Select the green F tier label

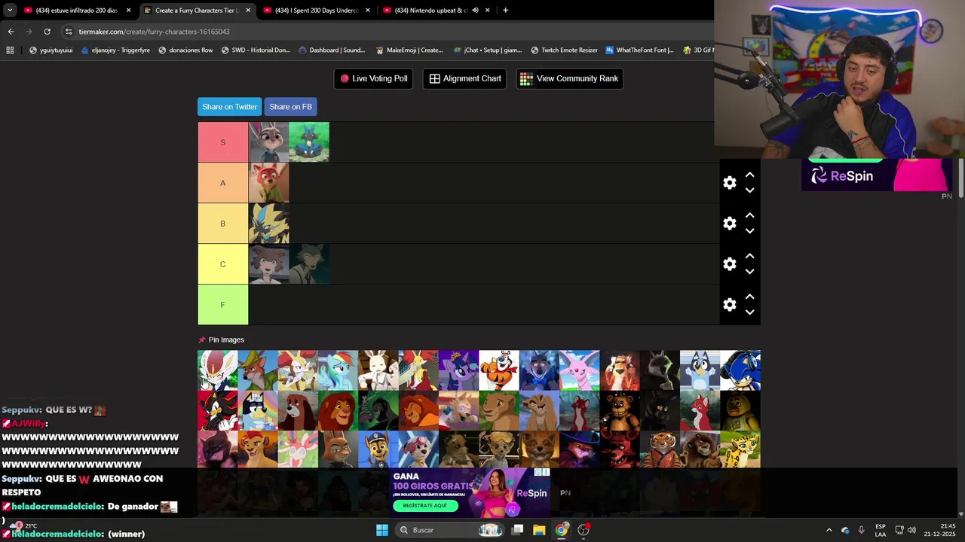[x=222, y=305]
